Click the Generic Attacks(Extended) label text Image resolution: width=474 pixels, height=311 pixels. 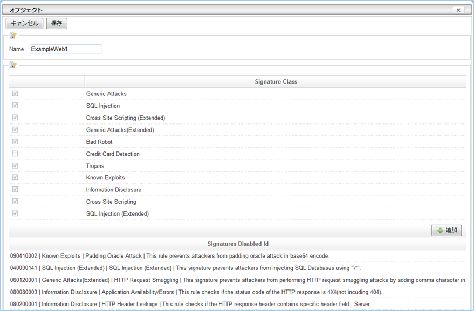coord(120,130)
